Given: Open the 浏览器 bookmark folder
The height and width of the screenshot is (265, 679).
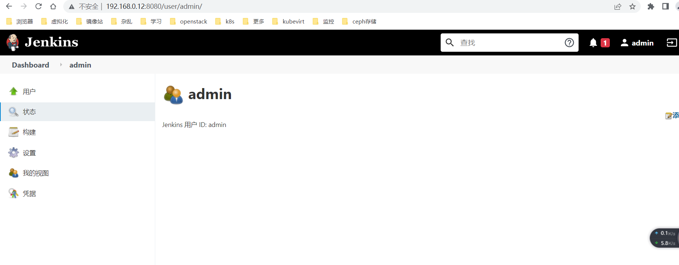Looking at the screenshot, I should point(20,21).
